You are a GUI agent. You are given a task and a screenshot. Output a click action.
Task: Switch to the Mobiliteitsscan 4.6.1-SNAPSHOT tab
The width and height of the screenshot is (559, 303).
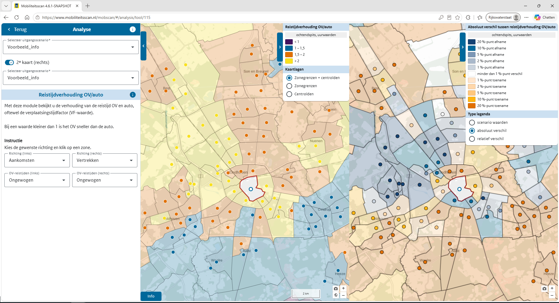tap(46, 6)
